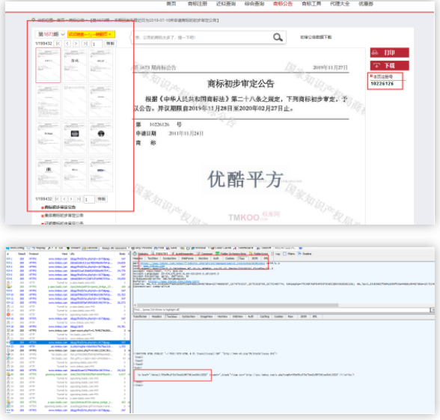The image size is (440, 420).
Task: Click the Protocol column header in Fiddler
Action: click(33, 254)
